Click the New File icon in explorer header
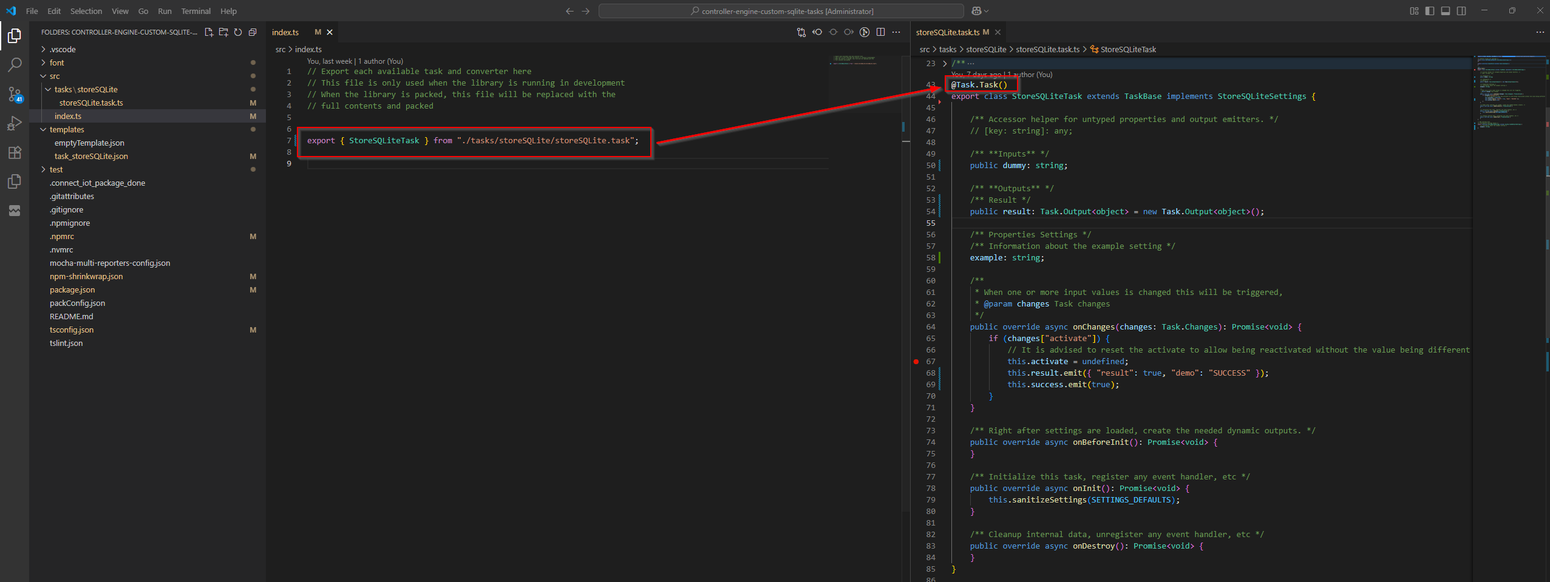1550x582 pixels. 209,32
